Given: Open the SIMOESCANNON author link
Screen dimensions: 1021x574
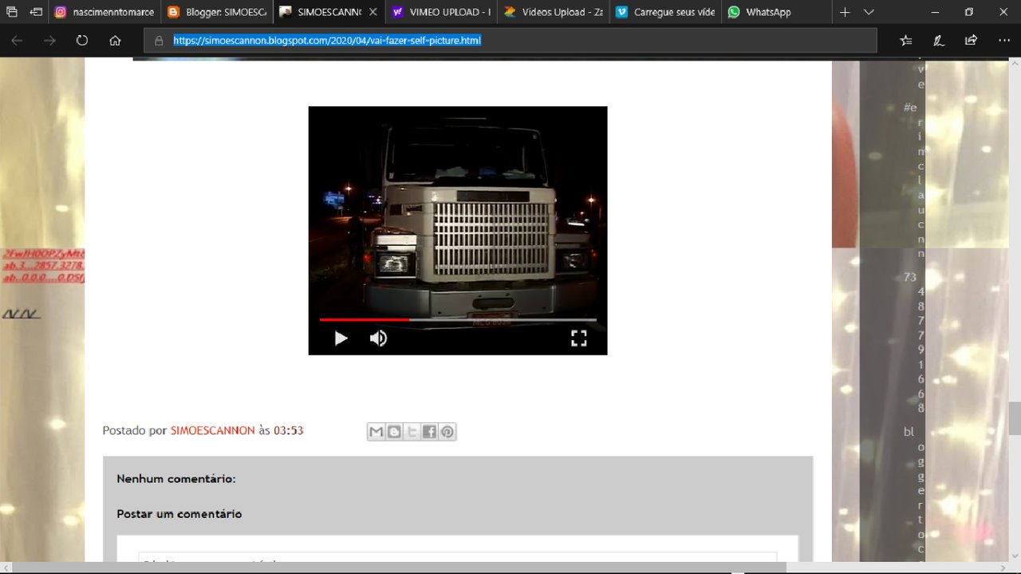Looking at the screenshot, I should [213, 430].
